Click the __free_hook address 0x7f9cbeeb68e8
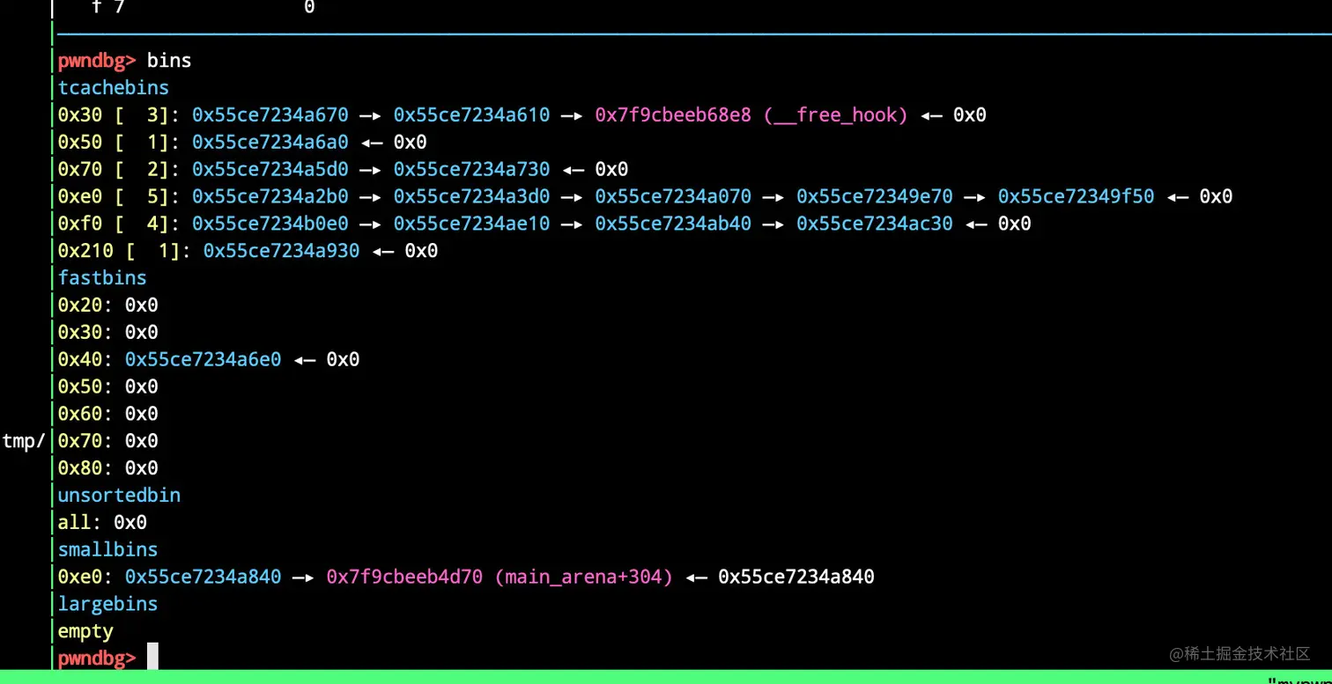Viewport: 1332px width, 684px height. [x=673, y=115]
